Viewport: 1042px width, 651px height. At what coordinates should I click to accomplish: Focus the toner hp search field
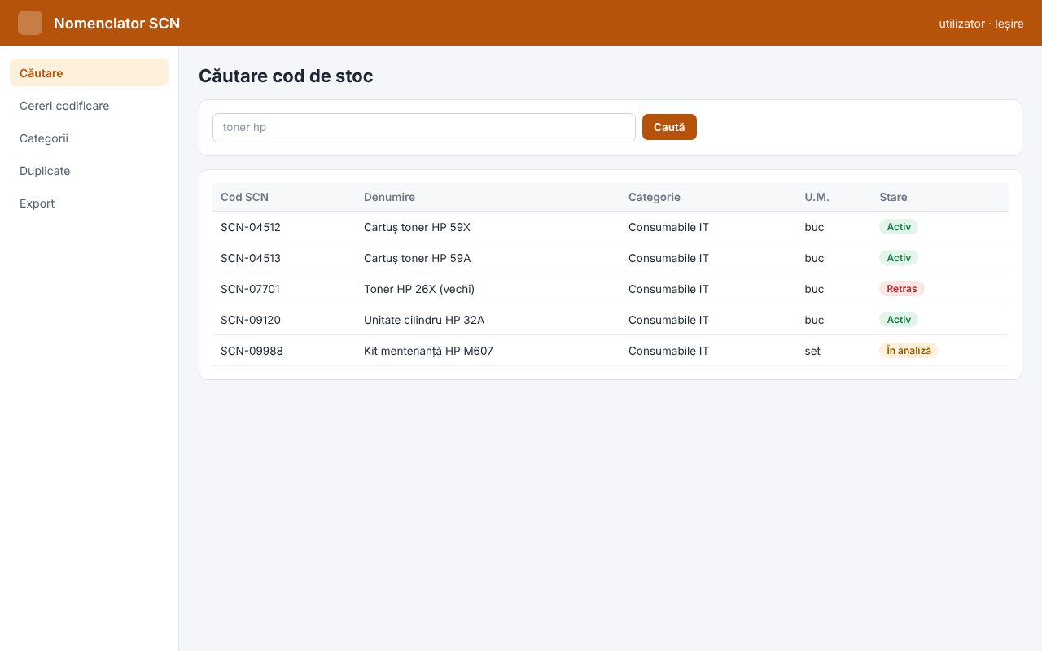tap(424, 128)
